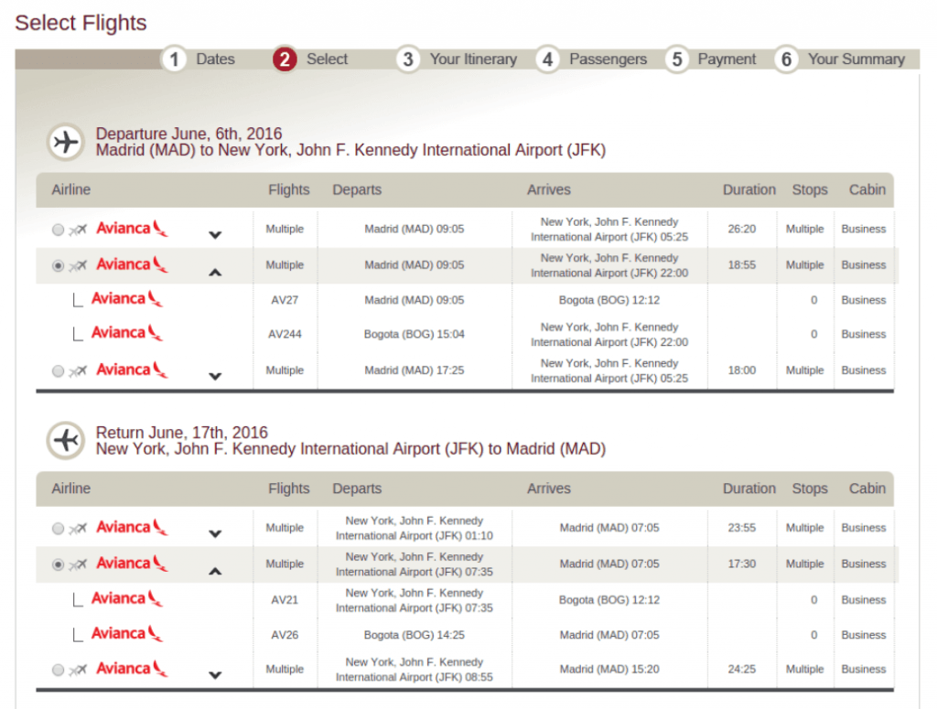
Task: Click Avianca logo in 23:55 return row
Action: [x=132, y=527]
